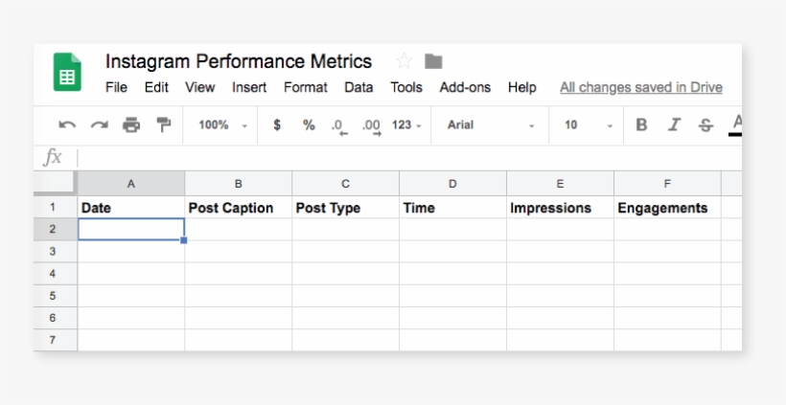This screenshot has height=405, width=786.
Task: Select row 2 header
Action: pyautogui.click(x=56, y=229)
